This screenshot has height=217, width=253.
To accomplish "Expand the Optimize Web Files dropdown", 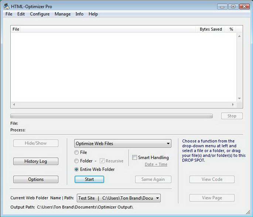I will pyautogui.click(x=123, y=143).
